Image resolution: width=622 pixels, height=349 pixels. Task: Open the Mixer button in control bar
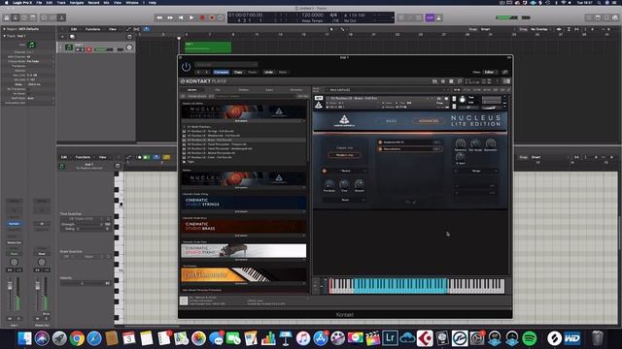[x=53, y=17]
